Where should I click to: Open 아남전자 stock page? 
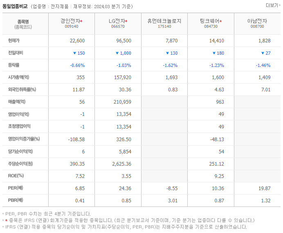[257, 21]
